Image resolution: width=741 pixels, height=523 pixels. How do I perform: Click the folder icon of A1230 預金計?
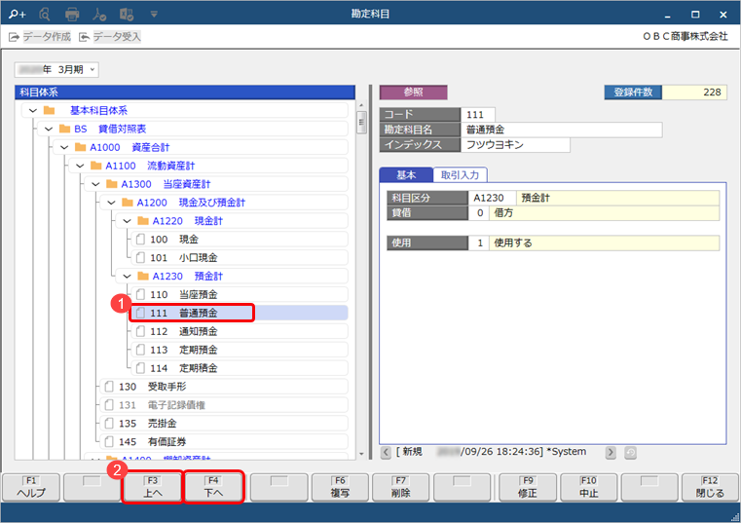(x=143, y=276)
